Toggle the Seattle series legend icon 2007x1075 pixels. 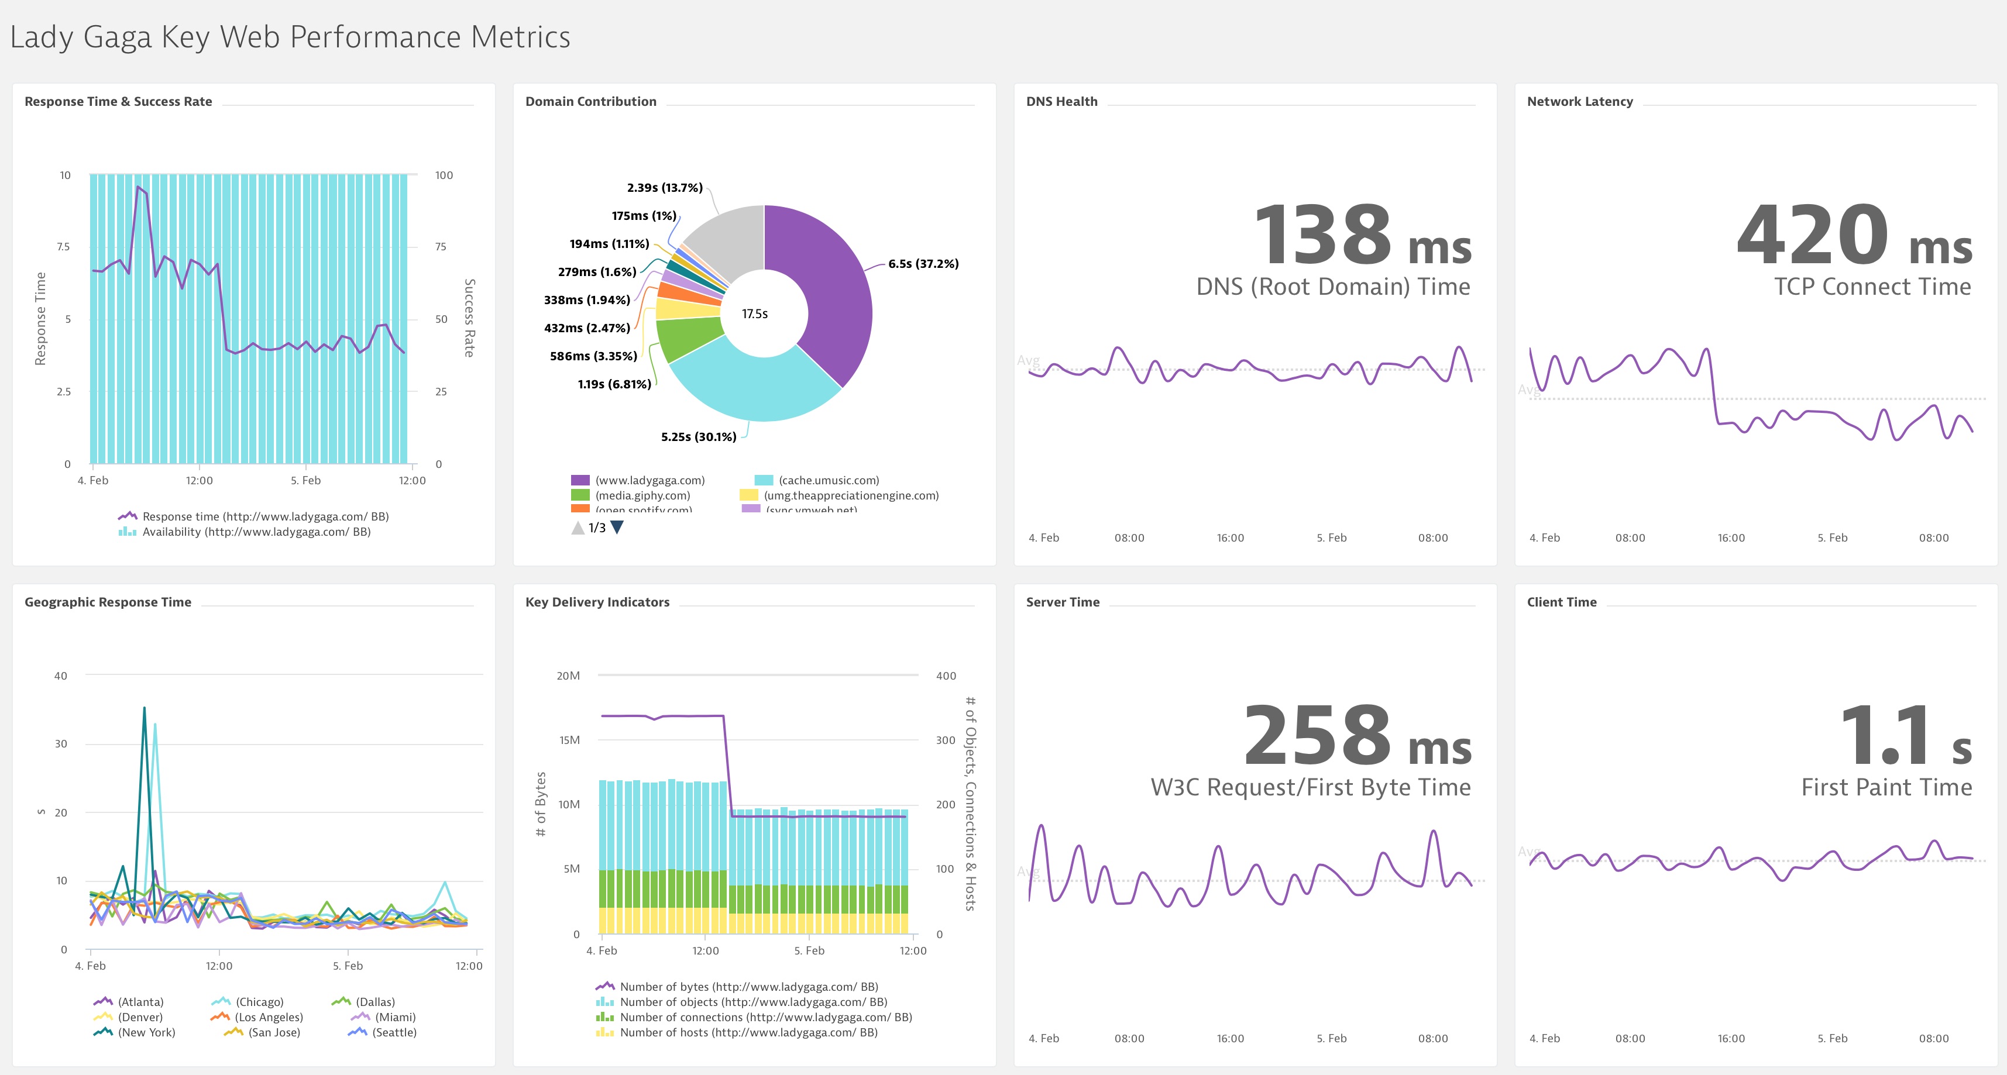point(357,1032)
